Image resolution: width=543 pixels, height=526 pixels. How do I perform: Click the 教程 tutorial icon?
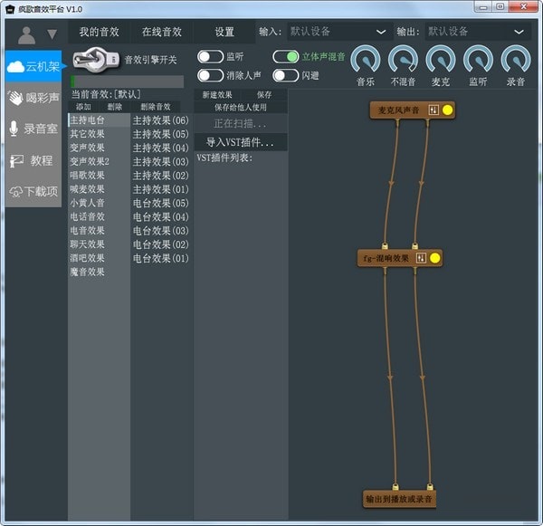[x=16, y=160]
